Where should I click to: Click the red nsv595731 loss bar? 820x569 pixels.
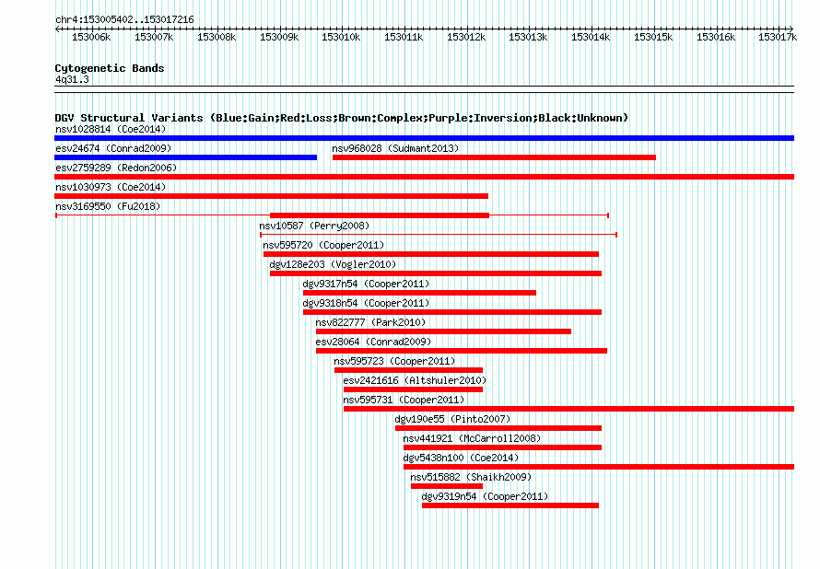pos(569,409)
